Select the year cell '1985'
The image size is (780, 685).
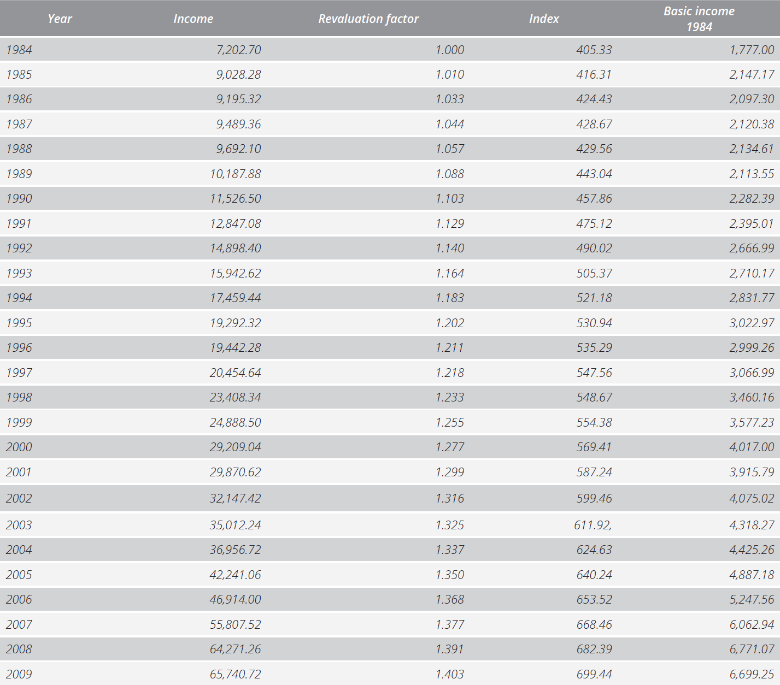tap(19, 74)
